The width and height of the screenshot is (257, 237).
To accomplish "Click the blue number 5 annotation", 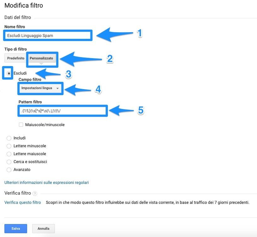I will pos(141,110).
